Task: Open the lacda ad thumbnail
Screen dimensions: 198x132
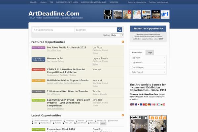Action: pos(158,124)
